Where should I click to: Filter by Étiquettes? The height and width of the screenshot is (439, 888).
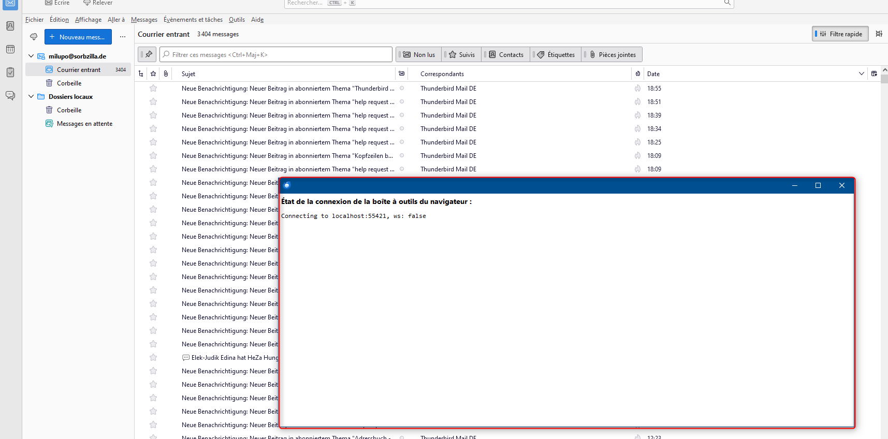556,54
